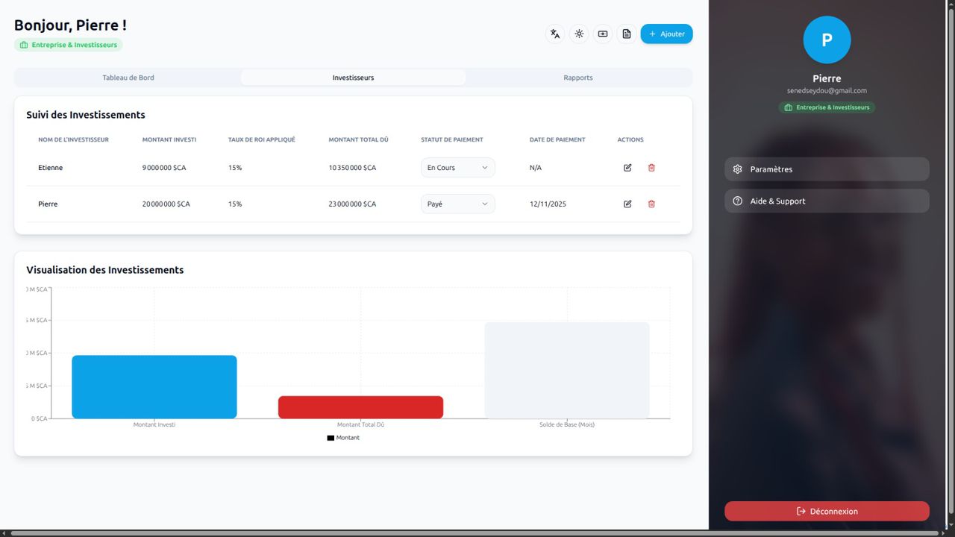Viewport: 955px width, 537px height.
Task: Click the blue P profile avatar
Action: click(x=827, y=40)
